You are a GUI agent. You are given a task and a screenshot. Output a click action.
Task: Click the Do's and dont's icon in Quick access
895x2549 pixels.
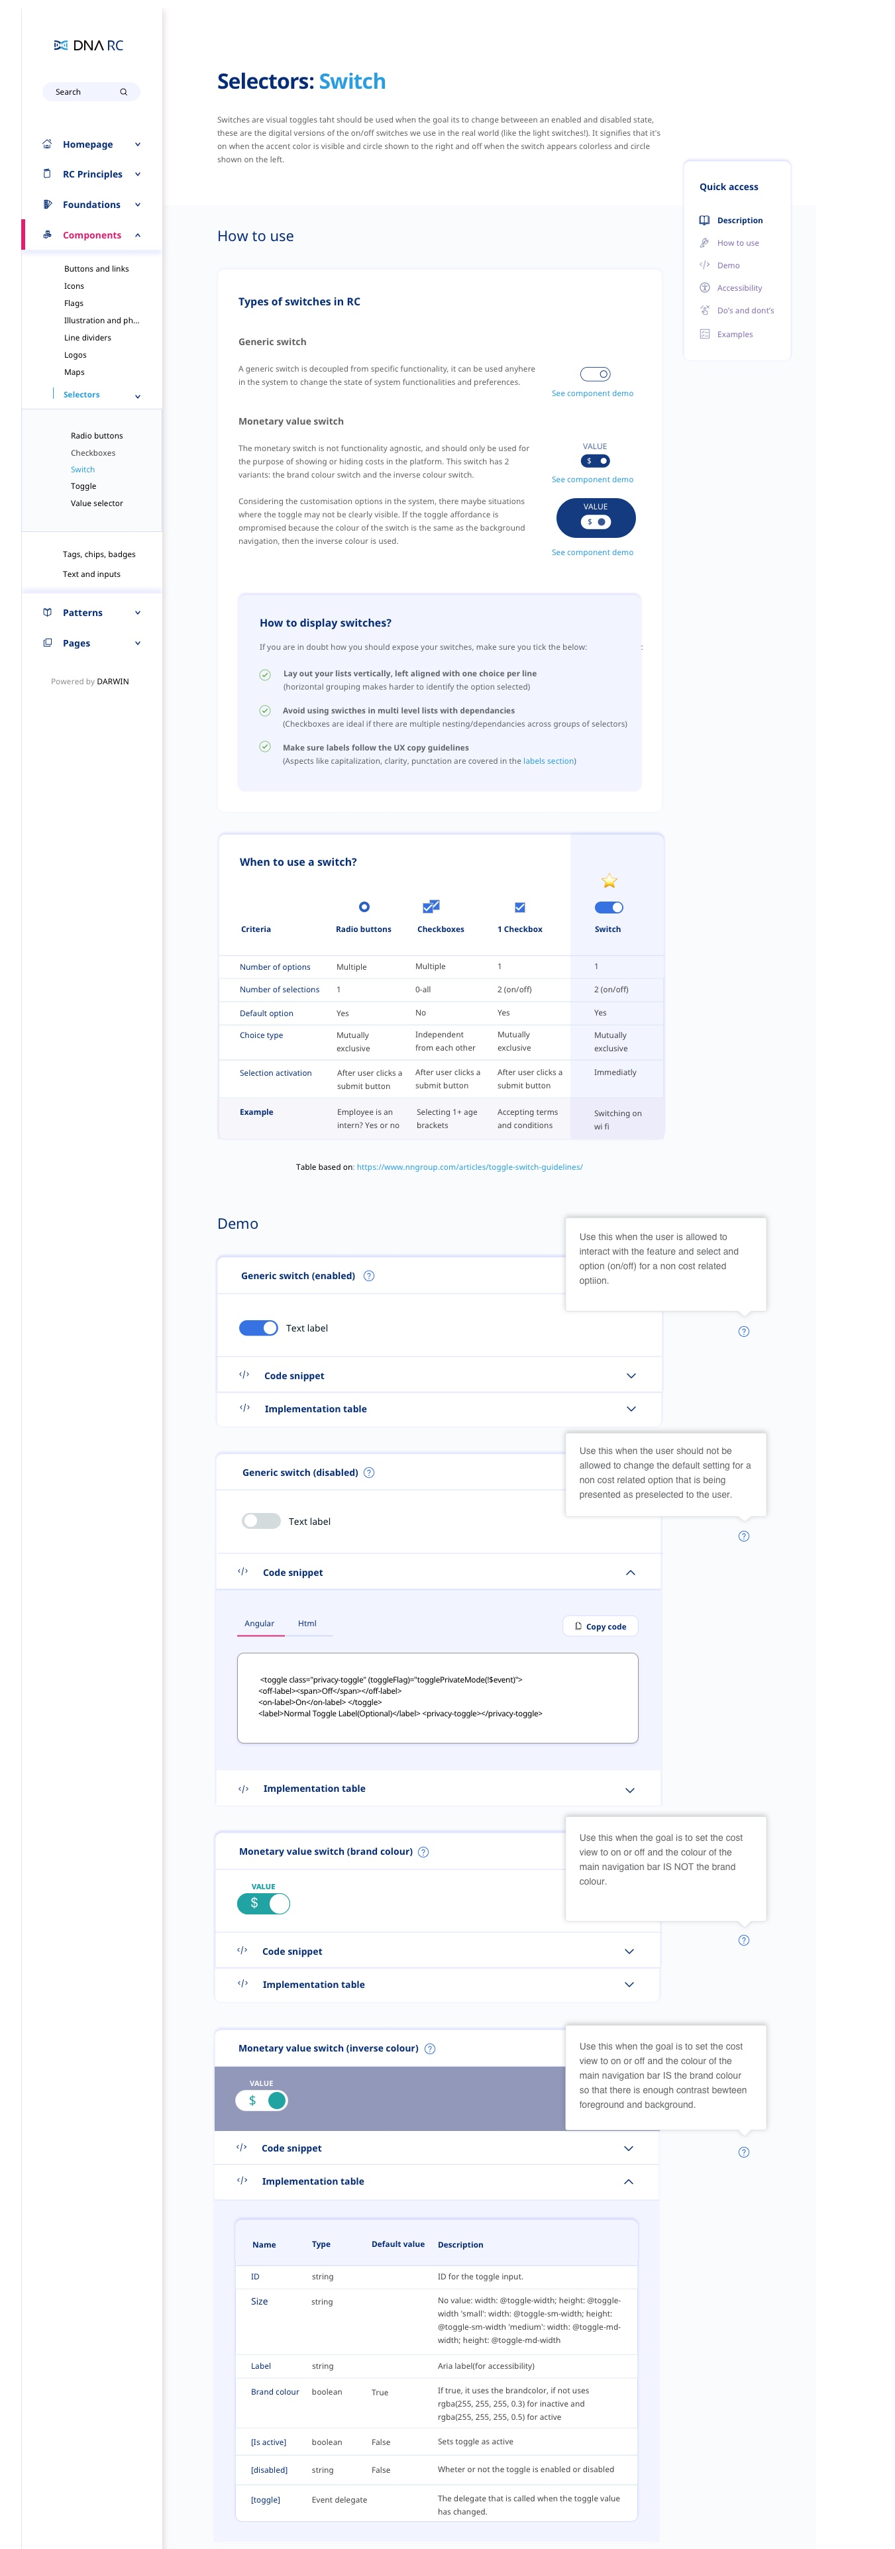tap(704, 311)
